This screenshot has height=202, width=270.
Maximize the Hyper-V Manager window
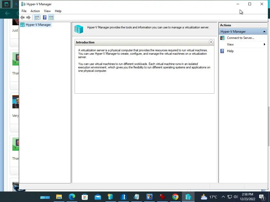[x=250, y=4]
